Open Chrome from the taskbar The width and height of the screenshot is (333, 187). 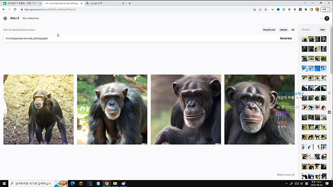[x=107, y=183]
